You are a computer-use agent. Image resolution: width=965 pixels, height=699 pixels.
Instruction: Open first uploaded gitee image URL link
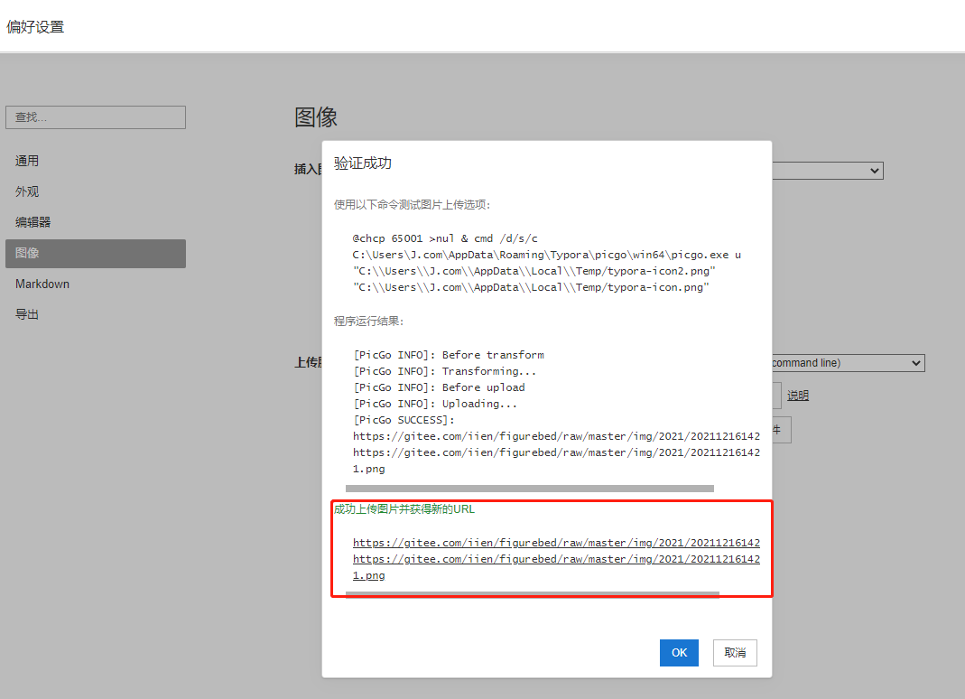(x=556, y=543)
